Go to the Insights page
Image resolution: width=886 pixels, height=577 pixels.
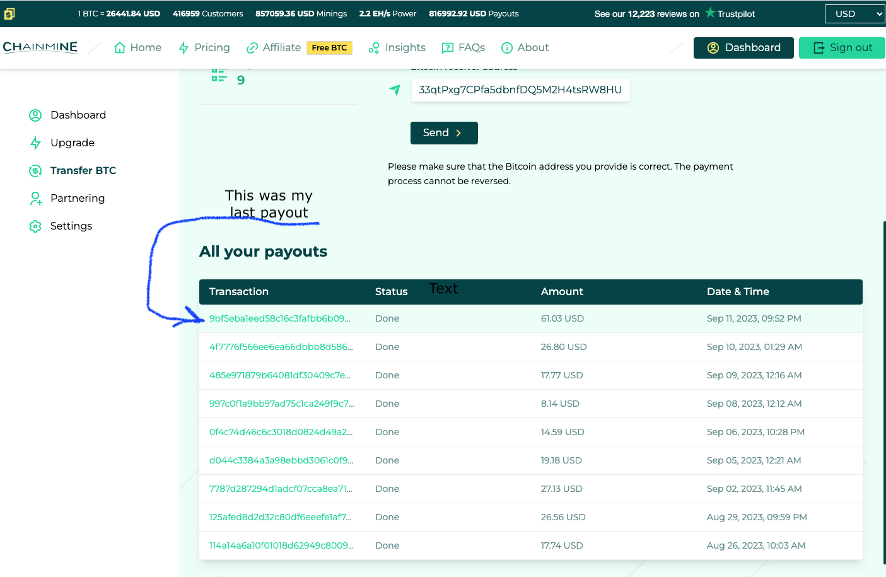click(397, 48)
